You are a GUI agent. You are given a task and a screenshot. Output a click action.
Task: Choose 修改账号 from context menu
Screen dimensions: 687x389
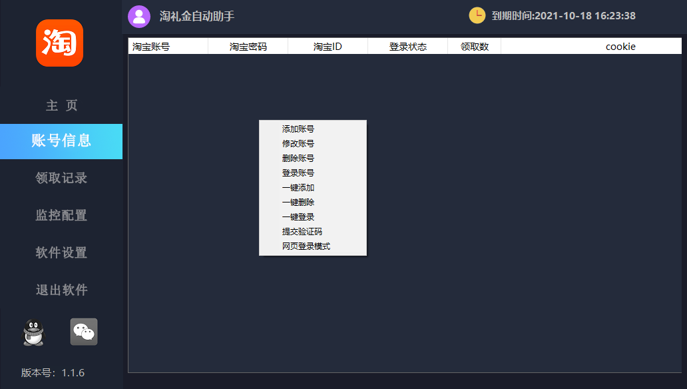[313, 143]
